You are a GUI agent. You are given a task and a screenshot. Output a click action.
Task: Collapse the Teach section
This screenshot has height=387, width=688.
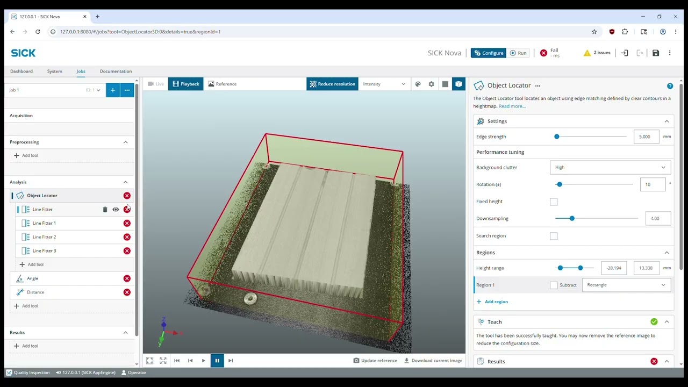666,322
